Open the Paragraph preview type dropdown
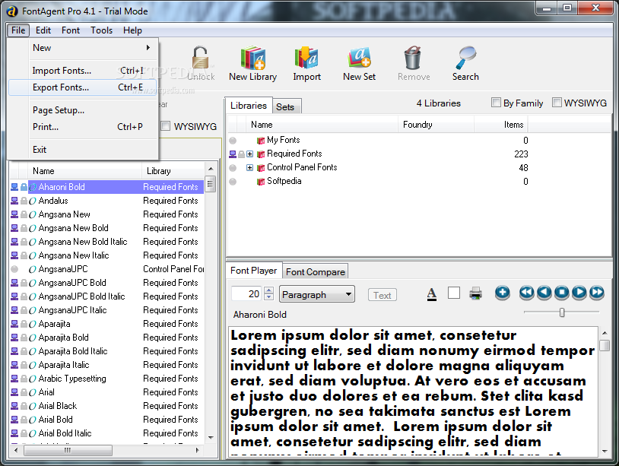Viewport: 619px width, 466px height. coord(317,294)
